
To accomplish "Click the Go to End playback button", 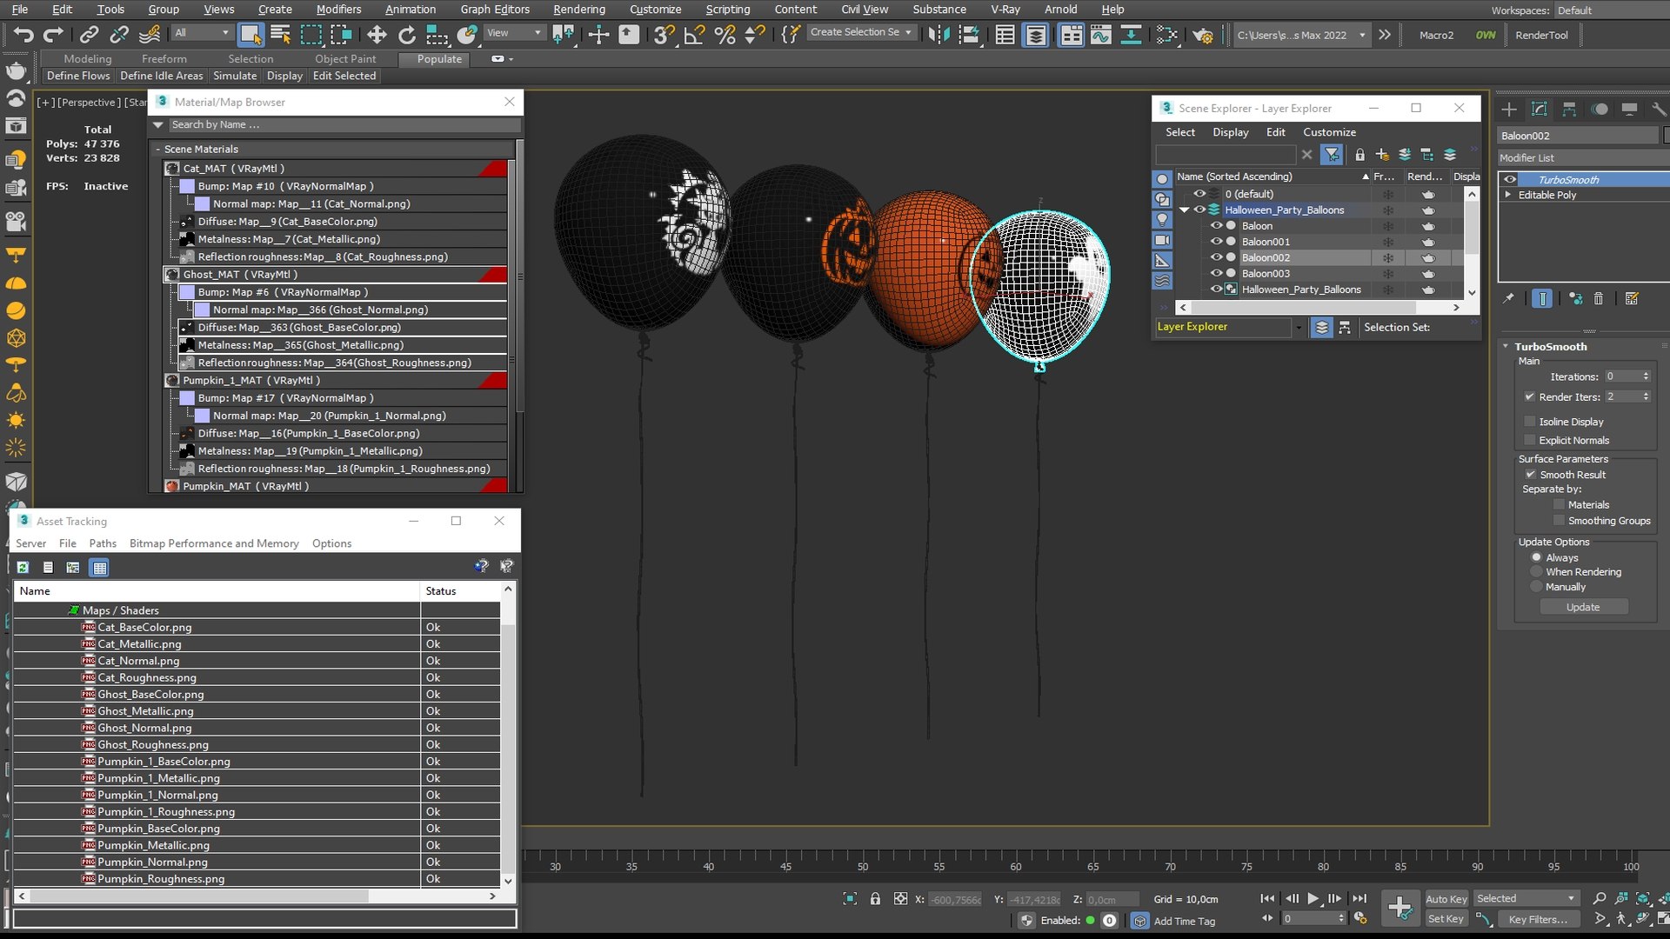I will click(1359, 898).
